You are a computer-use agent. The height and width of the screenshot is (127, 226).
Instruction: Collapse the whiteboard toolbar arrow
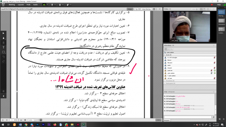coord(4,96)
